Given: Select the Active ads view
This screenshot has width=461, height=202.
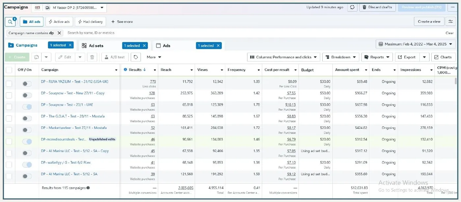Looking at the screenshot, I should click(x=59, y=22).
